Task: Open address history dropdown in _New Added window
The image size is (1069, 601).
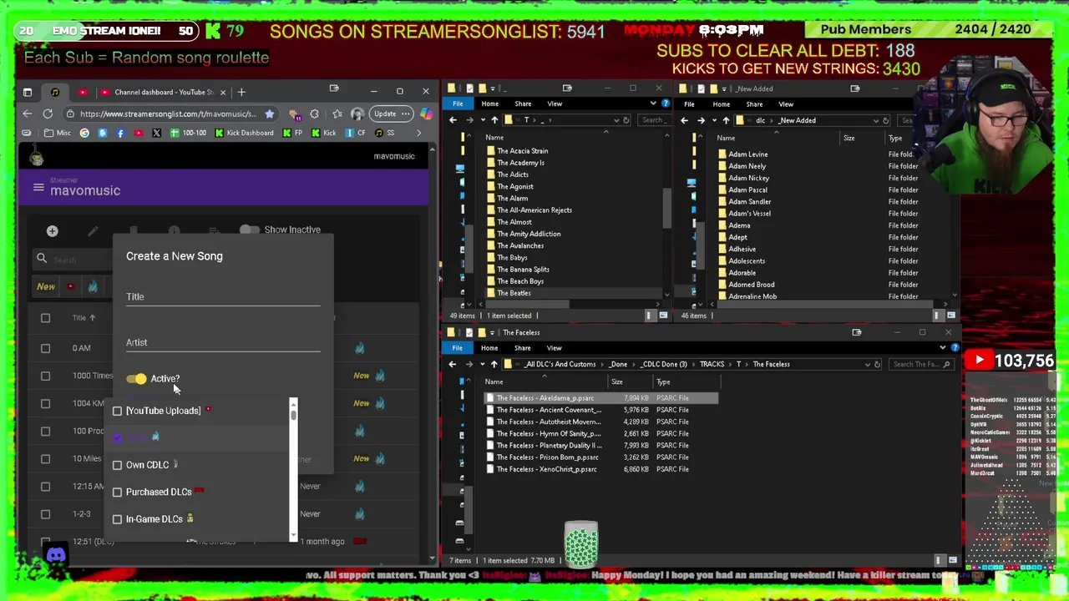Action: (875, 120)
